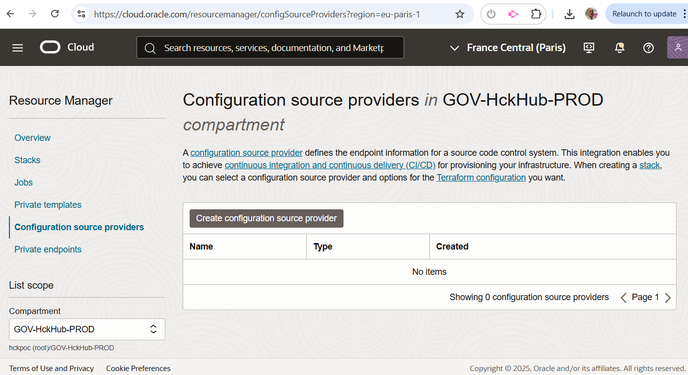Open the user profile avatar menu

(x=678, y=47)
